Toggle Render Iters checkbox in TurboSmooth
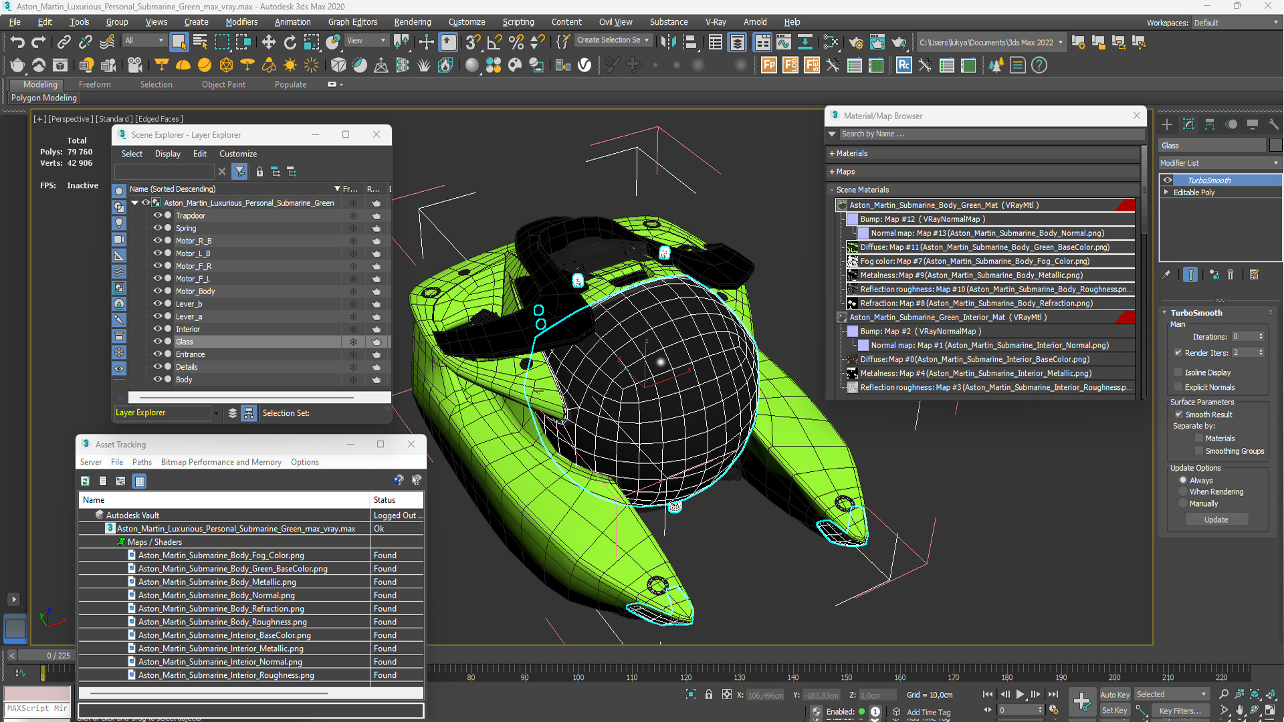Viewport: 1284px width, 722px height. 1178,352
